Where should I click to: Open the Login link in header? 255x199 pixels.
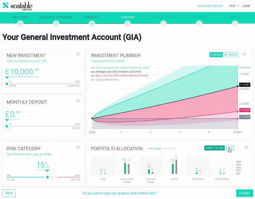[246, 6]
